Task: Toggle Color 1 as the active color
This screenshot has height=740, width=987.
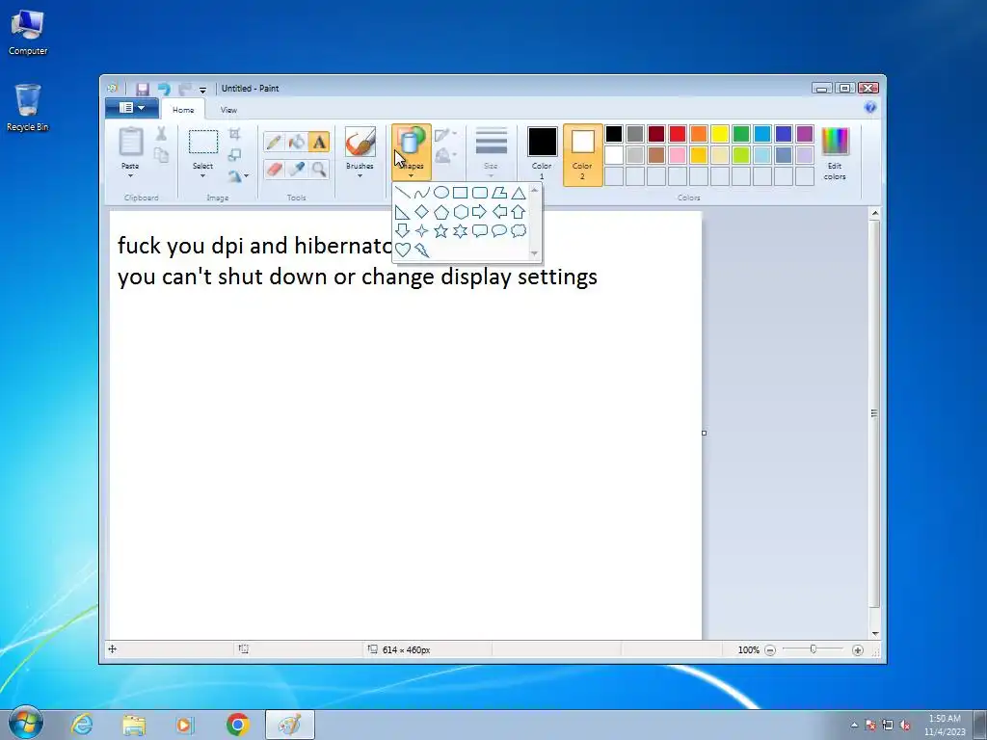Action: 542,154
